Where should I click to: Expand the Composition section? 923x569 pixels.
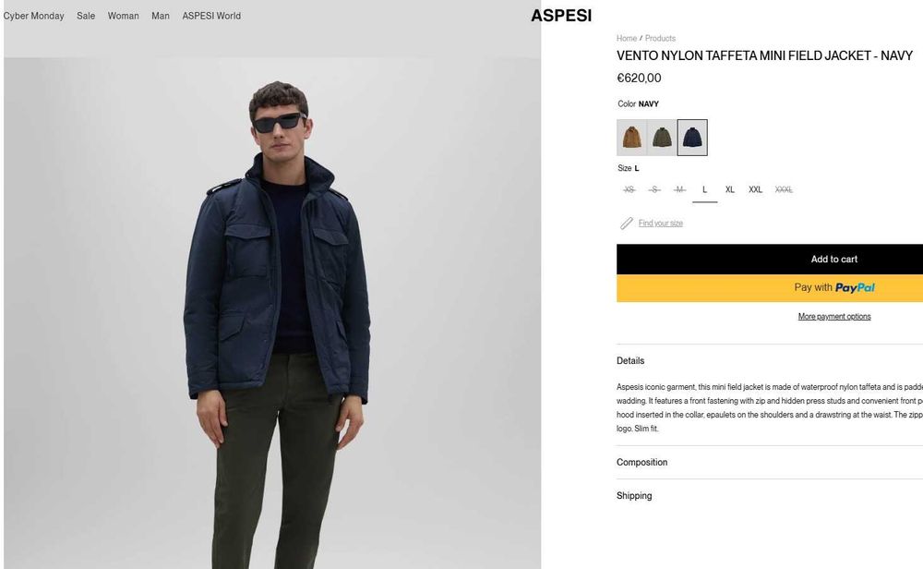(x=642, y=463)
